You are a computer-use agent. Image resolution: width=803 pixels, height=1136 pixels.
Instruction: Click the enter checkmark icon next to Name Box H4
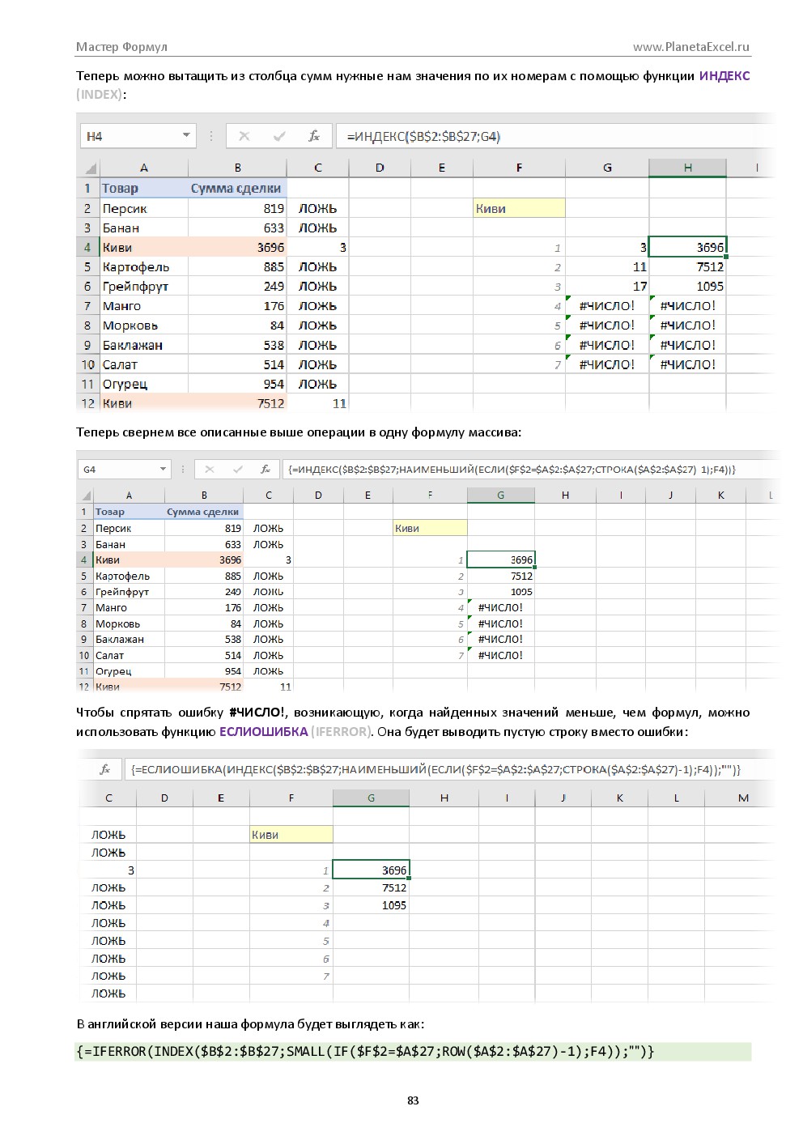(x=279, y=136)
